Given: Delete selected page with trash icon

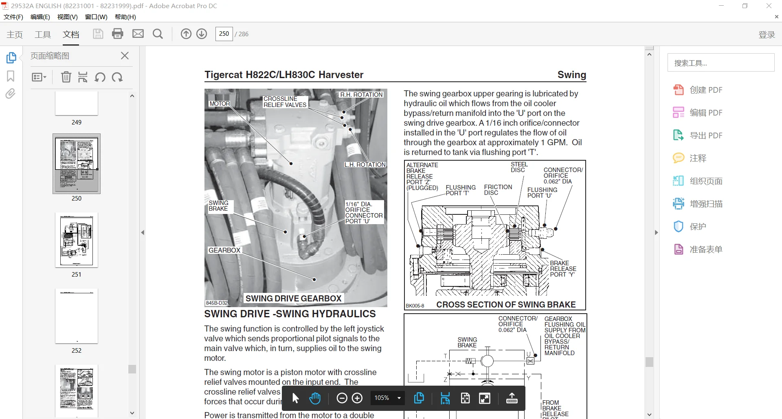Looking at the screenshot, I should [x=66, y=77].
